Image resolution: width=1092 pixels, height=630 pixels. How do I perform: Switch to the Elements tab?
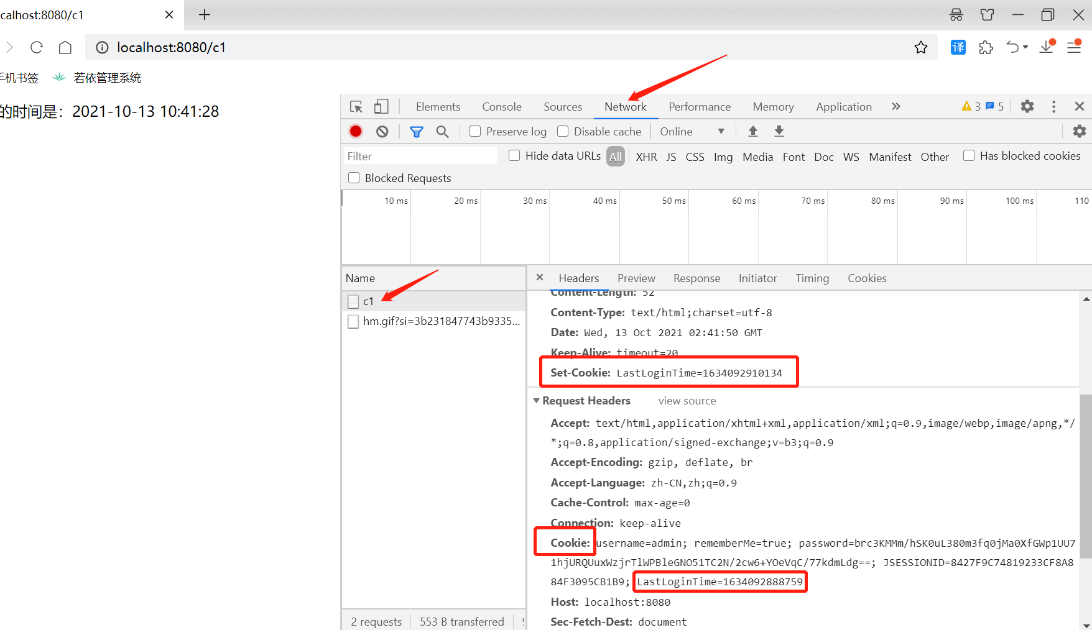tap(438, 107)
